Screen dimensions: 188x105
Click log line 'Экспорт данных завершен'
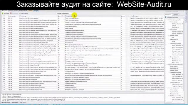(x=11, y=94)
